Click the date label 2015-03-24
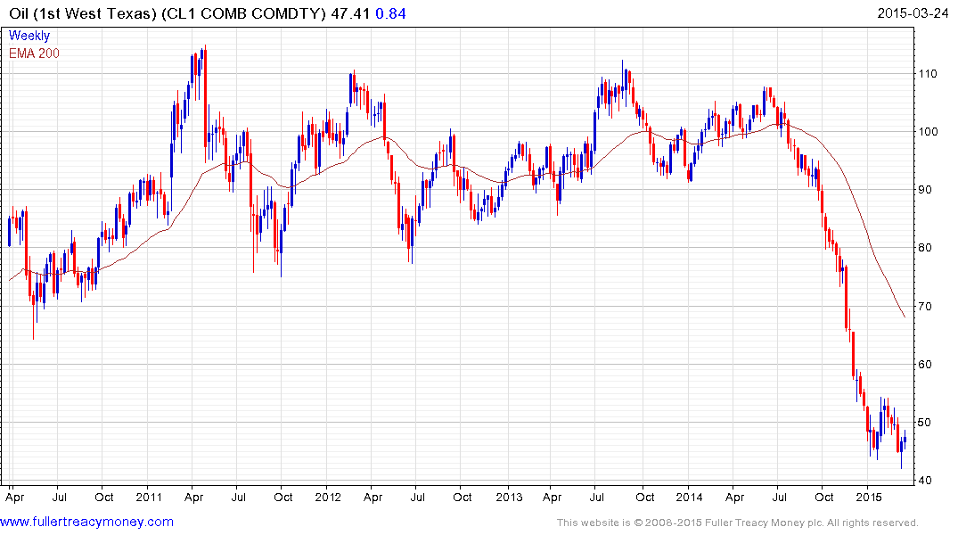The width and height of the screenshot is (958, 535). tap(913, 12)
